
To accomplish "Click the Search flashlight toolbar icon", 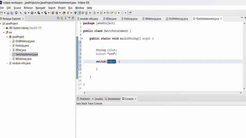I will pos(68,13).
